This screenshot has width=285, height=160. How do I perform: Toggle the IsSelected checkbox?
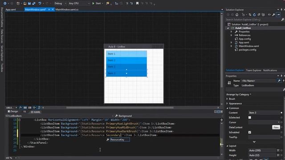[250, 117]
